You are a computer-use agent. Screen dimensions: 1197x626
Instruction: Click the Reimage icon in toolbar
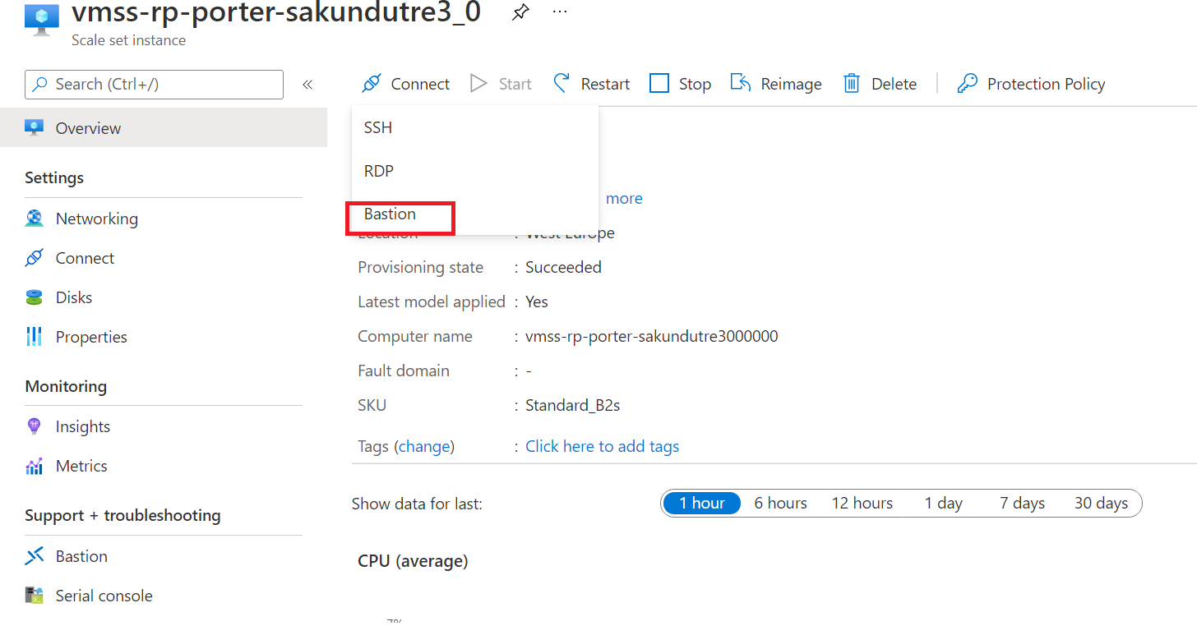coord(741,84)
